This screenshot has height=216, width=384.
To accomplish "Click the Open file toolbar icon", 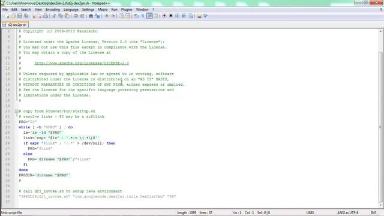I will click(13, 16).
